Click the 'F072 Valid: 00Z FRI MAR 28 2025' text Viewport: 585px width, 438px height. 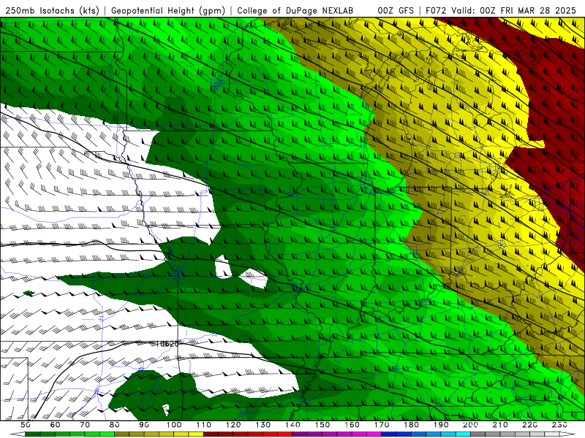502,10
